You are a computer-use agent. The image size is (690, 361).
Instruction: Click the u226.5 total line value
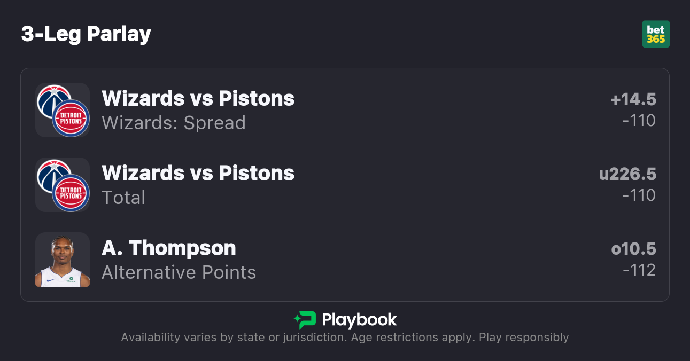tap(627, 174)
